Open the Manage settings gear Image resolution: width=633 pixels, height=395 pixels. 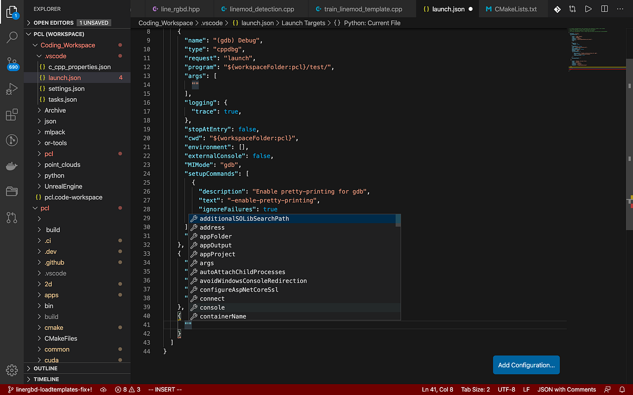(x=12, y=370)
